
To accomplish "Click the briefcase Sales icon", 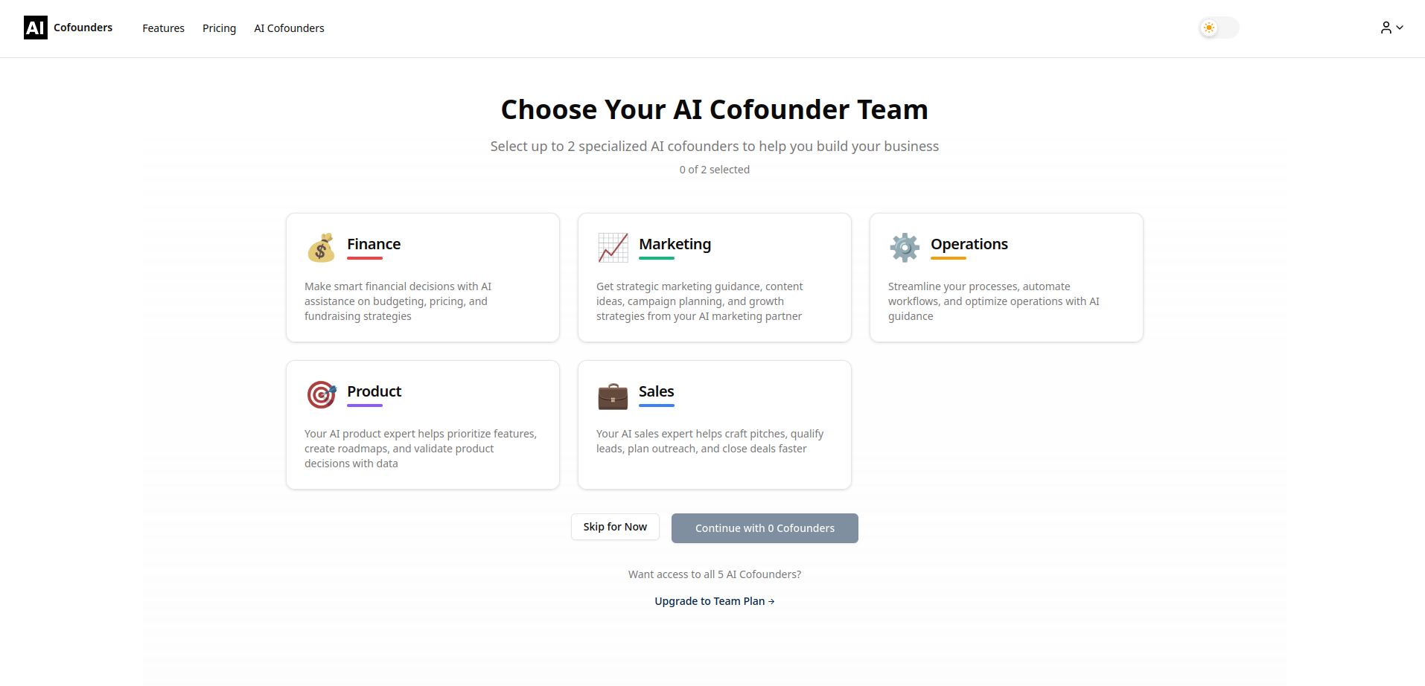I will pyautogui.click(x=613, y=394).
